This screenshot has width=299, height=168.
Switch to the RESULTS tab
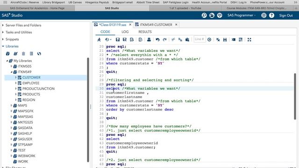point(145,32)
